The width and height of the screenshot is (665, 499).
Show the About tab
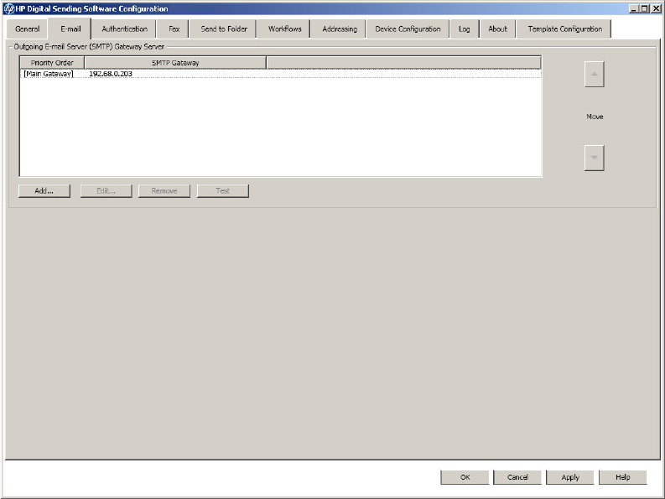[497, 29]
